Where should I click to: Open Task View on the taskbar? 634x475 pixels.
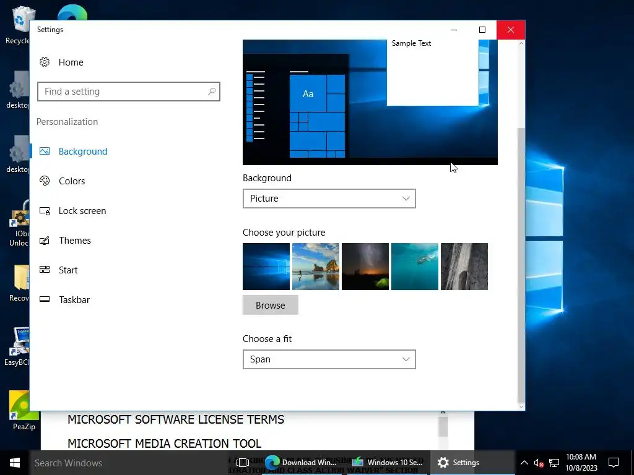click(x=243, y=463)
